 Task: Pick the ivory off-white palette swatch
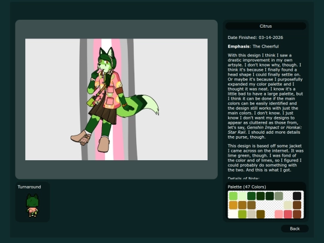(233, 214)
